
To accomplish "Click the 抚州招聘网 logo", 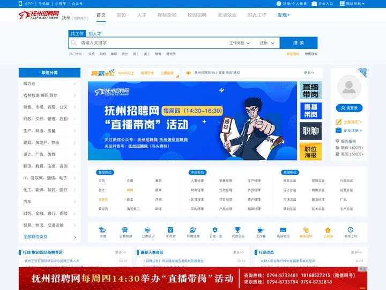I will tap(39, 15).
